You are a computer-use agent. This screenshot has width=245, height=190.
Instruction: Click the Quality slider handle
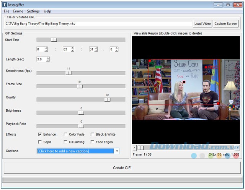tap(108, 99)
